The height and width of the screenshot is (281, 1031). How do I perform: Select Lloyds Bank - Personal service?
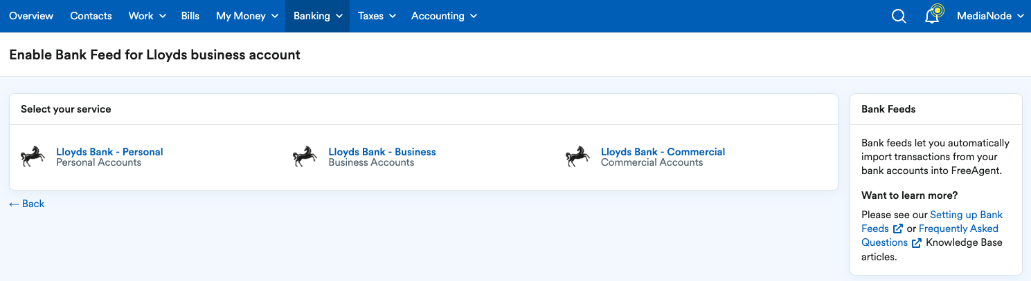pos(109,152)
